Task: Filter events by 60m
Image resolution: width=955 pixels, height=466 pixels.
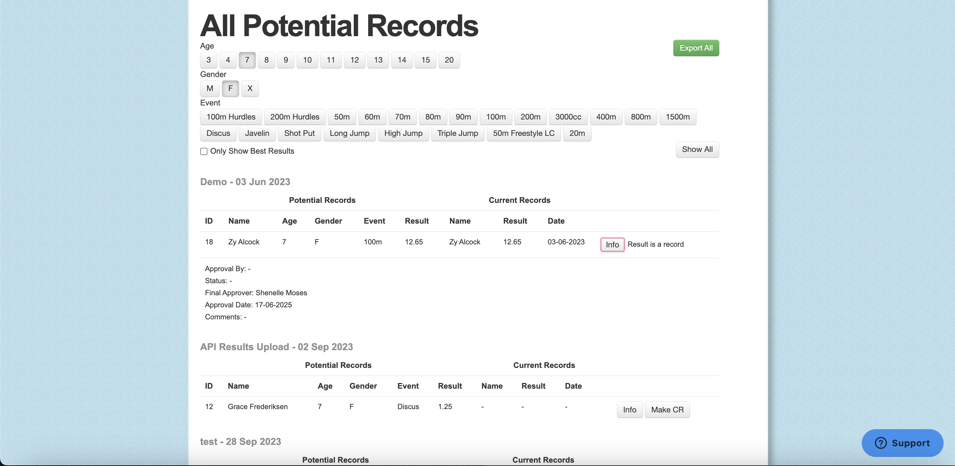Action: pos(372,117)
